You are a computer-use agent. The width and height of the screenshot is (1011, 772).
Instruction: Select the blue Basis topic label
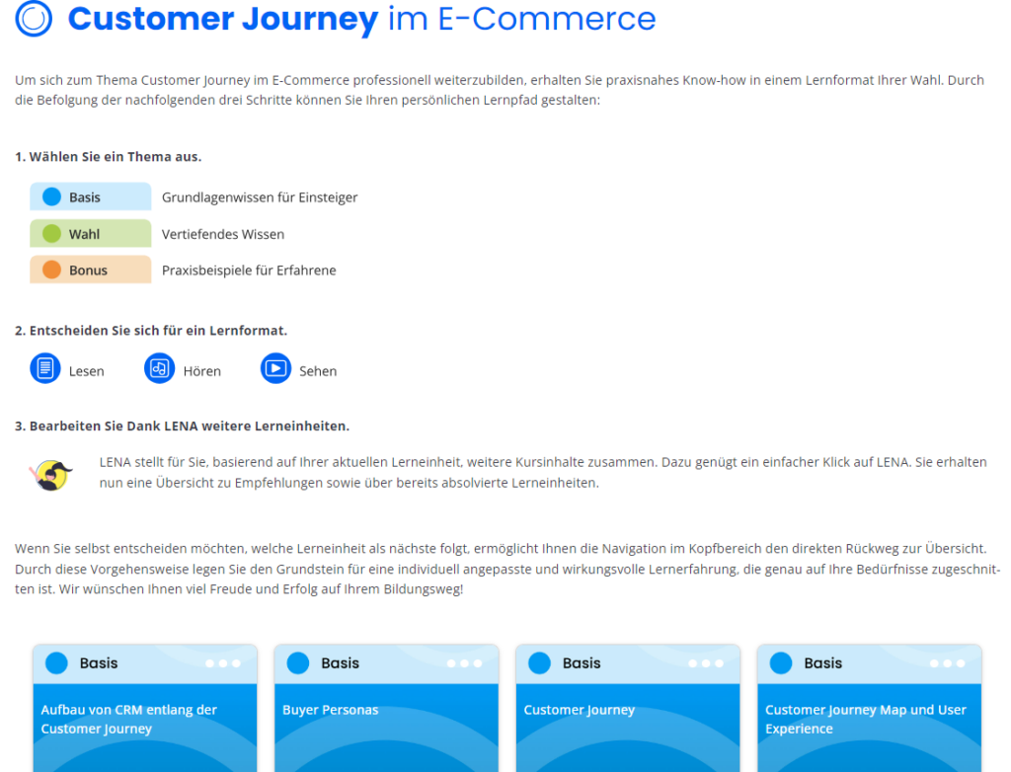(x=90, y=197)
